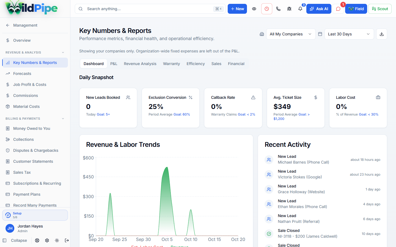Click the briefcase icon on Labor Cost card
The image size is (396, 247).
pos(378,97)
